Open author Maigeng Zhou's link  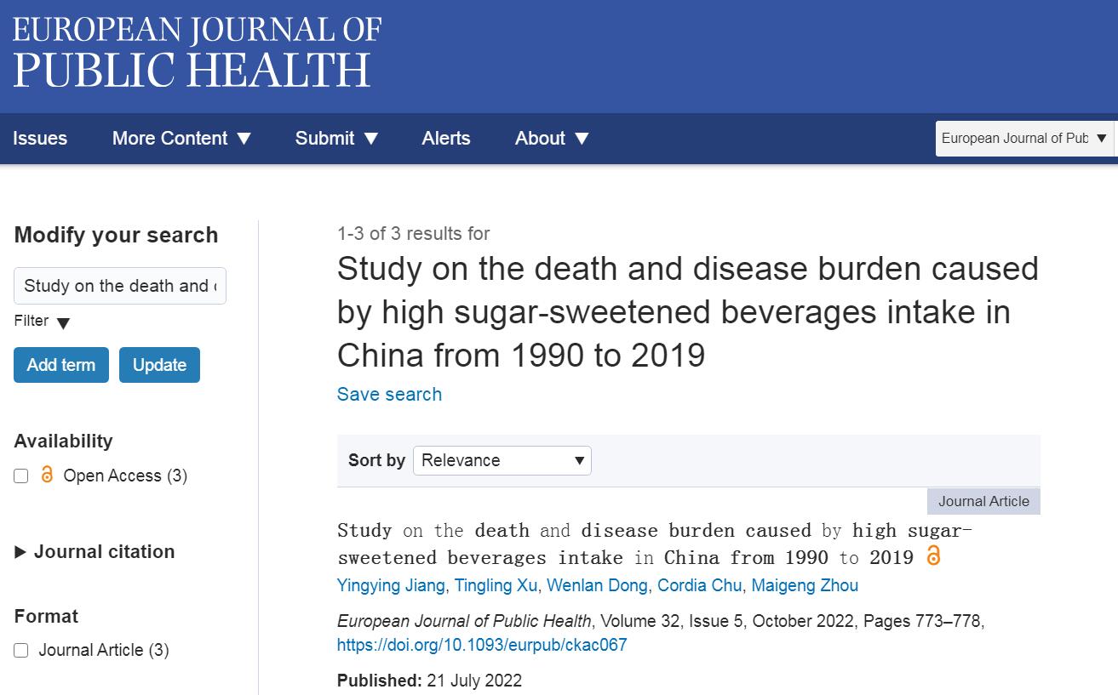coord(805,585)
